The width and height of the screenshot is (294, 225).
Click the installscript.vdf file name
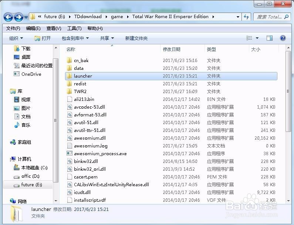coord(90,200)
